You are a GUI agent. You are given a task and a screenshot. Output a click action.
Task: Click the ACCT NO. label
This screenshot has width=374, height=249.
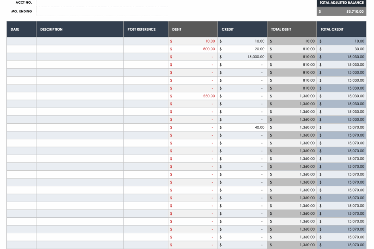point(24,2)
